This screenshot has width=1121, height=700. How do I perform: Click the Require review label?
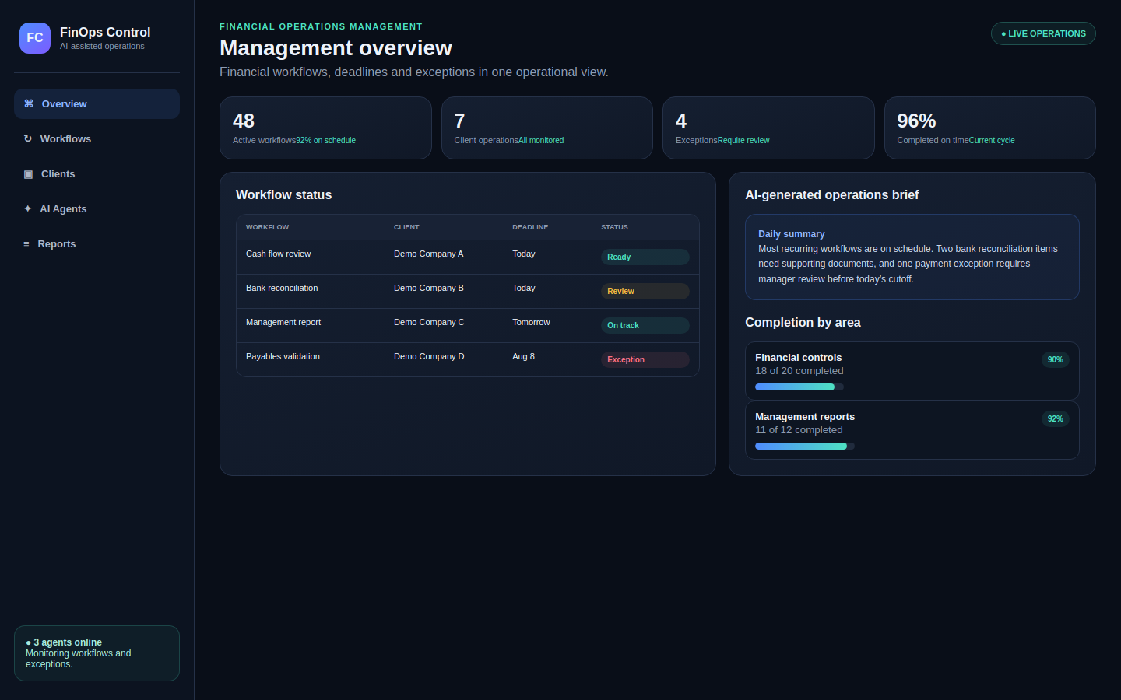tap(743, 141)
